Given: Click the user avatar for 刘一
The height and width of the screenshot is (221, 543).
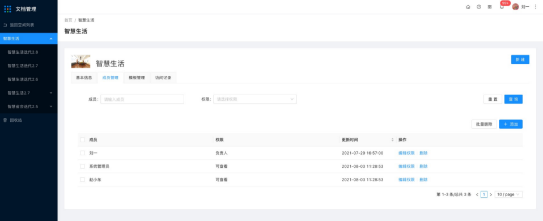Looking at the screenshot, I should [x=516, y=7].
